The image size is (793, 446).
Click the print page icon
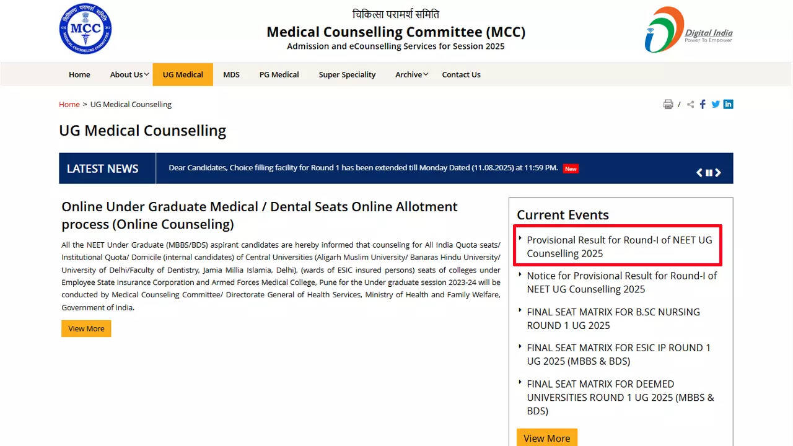[668, 105]
